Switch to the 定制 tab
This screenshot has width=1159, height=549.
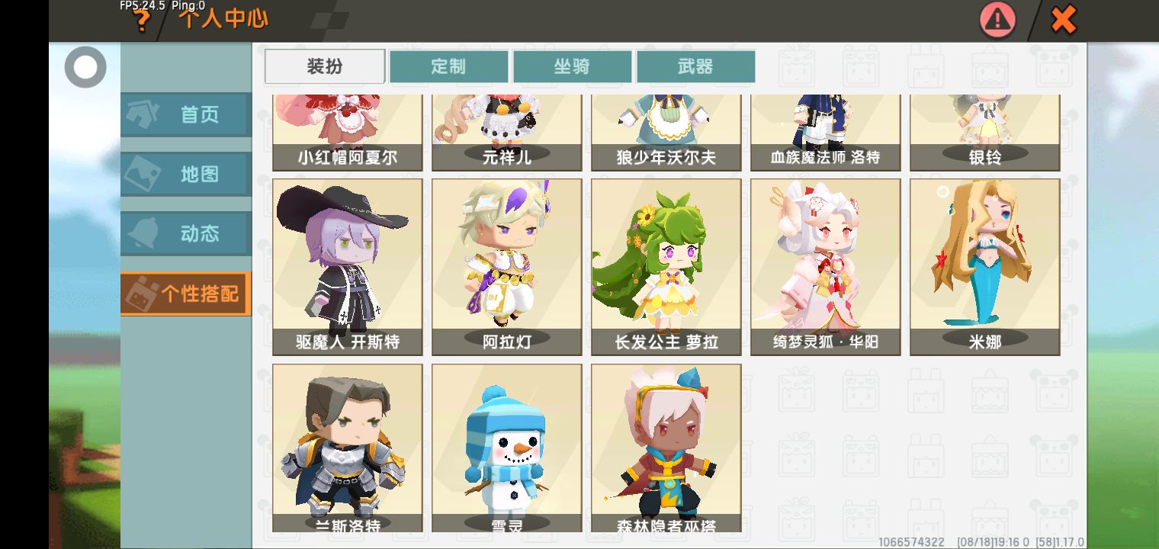(448, 66)
